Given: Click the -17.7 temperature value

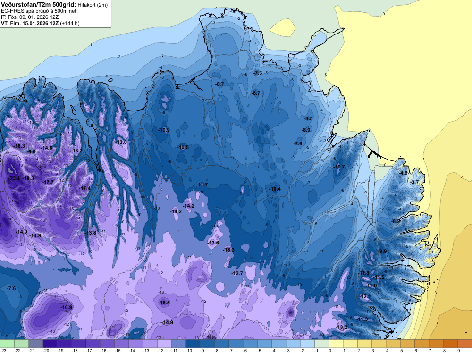Looking at the screenshot, I should coord(48,182).
